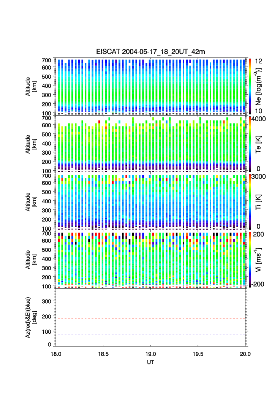Image resolution: width=269 pixels, height=404 pixels.
Task: Click the 19.0 tick label on time axis
Action: coord(151,353)
